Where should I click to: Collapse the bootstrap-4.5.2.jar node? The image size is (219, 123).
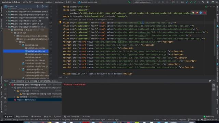coord(9,30)
